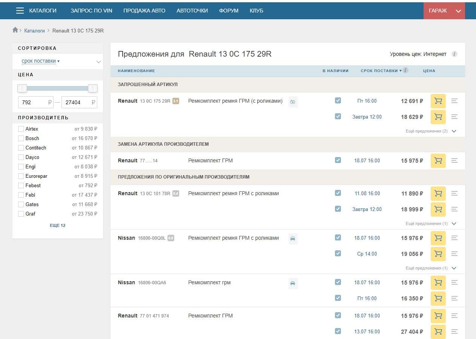Open hamburger menu beside Каталоги
Image resolution: width=476 pixels, height=339 pixels.
pyautogui.click(x=20, y=11)
